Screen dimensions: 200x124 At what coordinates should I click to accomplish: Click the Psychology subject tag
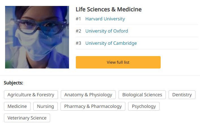click(x=144, y=106)
